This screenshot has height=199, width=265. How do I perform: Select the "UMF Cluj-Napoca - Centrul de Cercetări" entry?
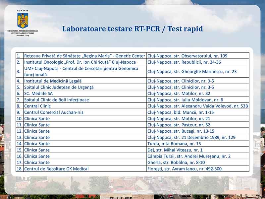point(81,71)
